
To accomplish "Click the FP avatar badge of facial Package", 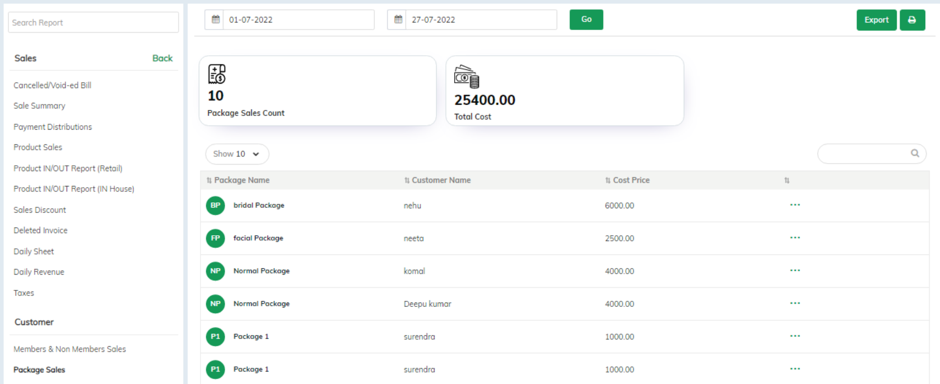I will pos(215,238).
